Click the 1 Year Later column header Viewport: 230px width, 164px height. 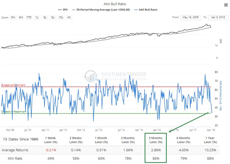coord(210,140)
